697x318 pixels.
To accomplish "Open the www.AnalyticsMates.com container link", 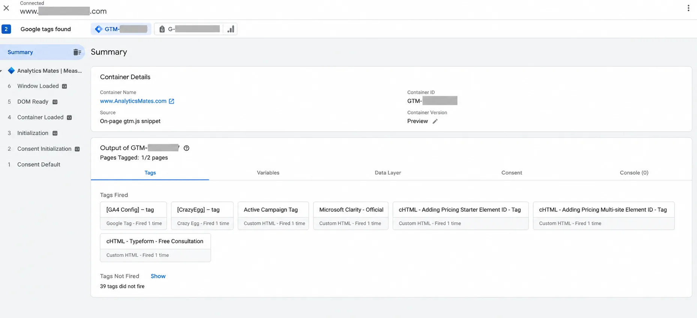I will tap(133, 101).
